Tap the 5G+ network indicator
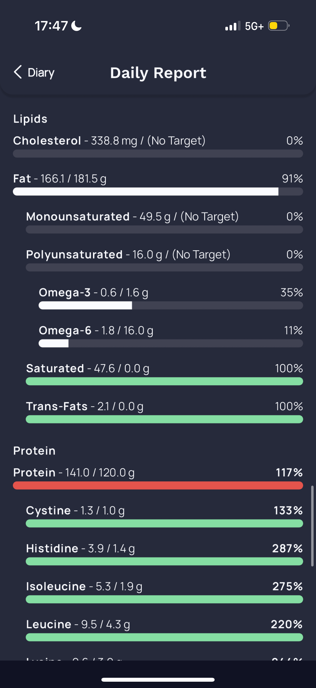This screenshot has height=688, width=316. click(254, 26)
